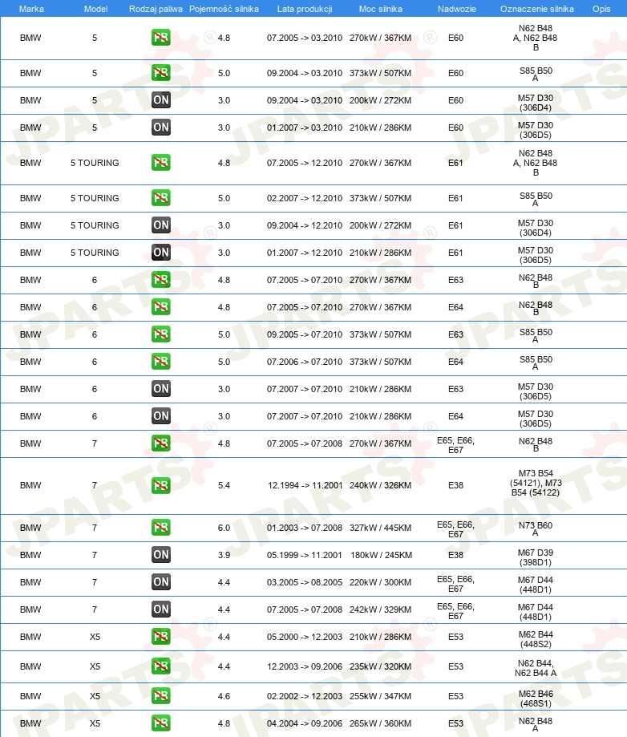Click the M62 B46 (468S1) engine code
Image resolution: width=627 pixels, height=737 pixels.
tap(536, 698)
